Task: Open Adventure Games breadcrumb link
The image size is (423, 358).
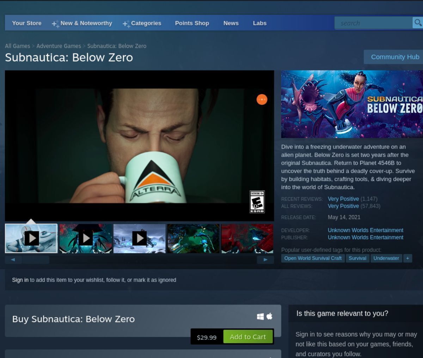Action: tap(59, 46)
